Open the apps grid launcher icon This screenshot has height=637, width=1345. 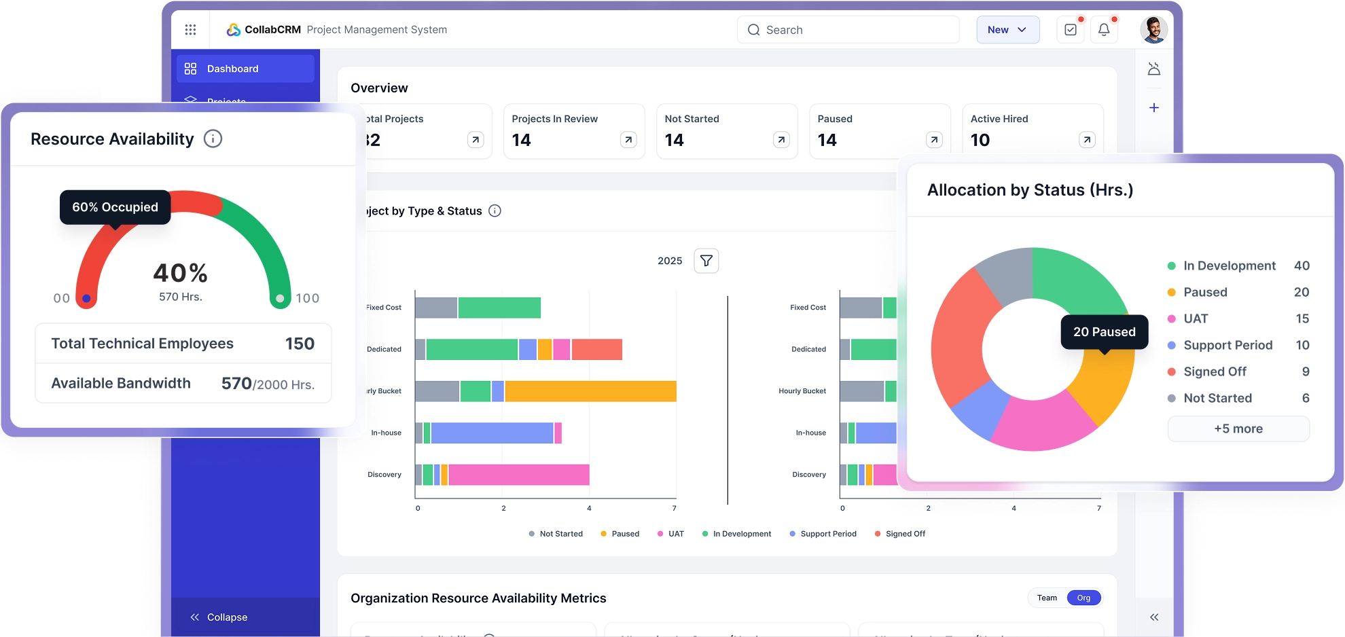(x=190, y=30)
